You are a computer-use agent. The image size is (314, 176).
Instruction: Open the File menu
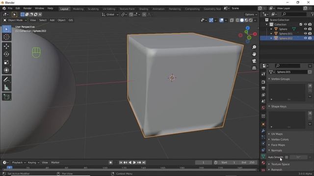pyautogui.click(x=10, y=8)
